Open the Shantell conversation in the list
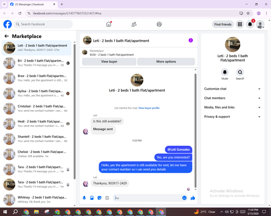 tap(36, 139)
